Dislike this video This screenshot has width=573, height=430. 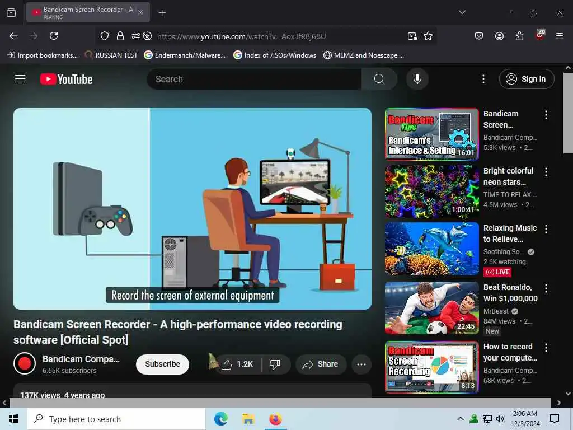275,364
